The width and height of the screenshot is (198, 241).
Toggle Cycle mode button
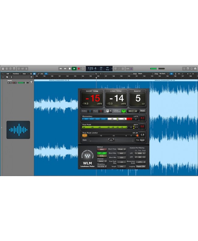point(83,69)
